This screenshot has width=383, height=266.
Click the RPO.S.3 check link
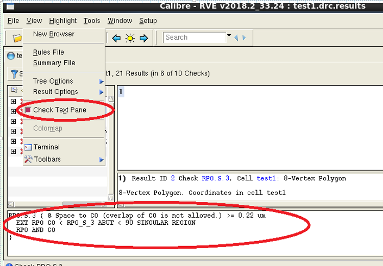pyautogui.click(x=216, y=178)
